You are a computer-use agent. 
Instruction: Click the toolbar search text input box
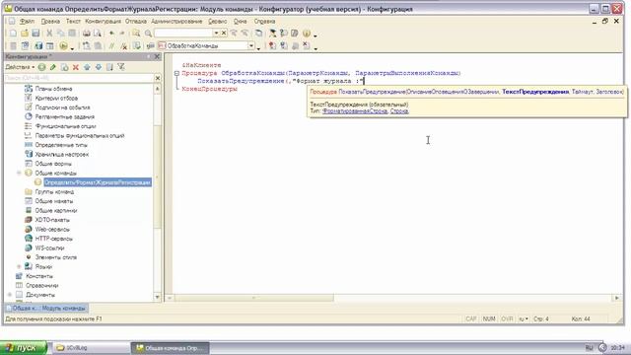coord(184,33)
